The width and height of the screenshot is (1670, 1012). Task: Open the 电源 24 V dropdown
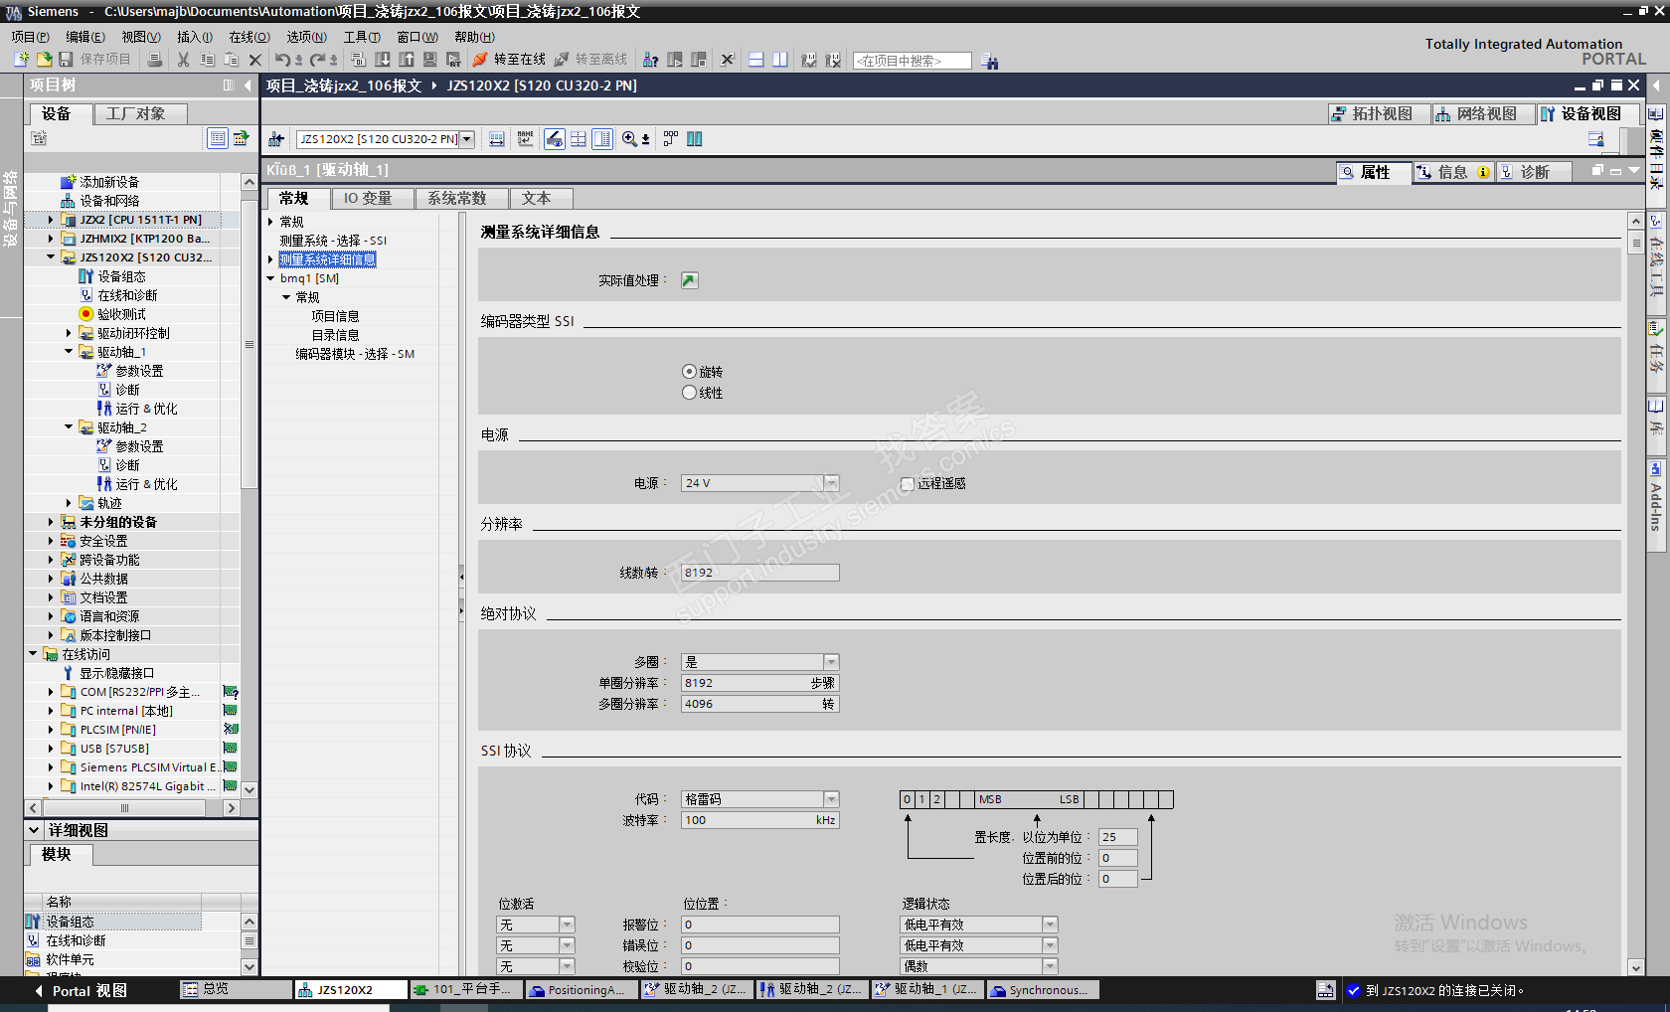[x=831, y=483]
